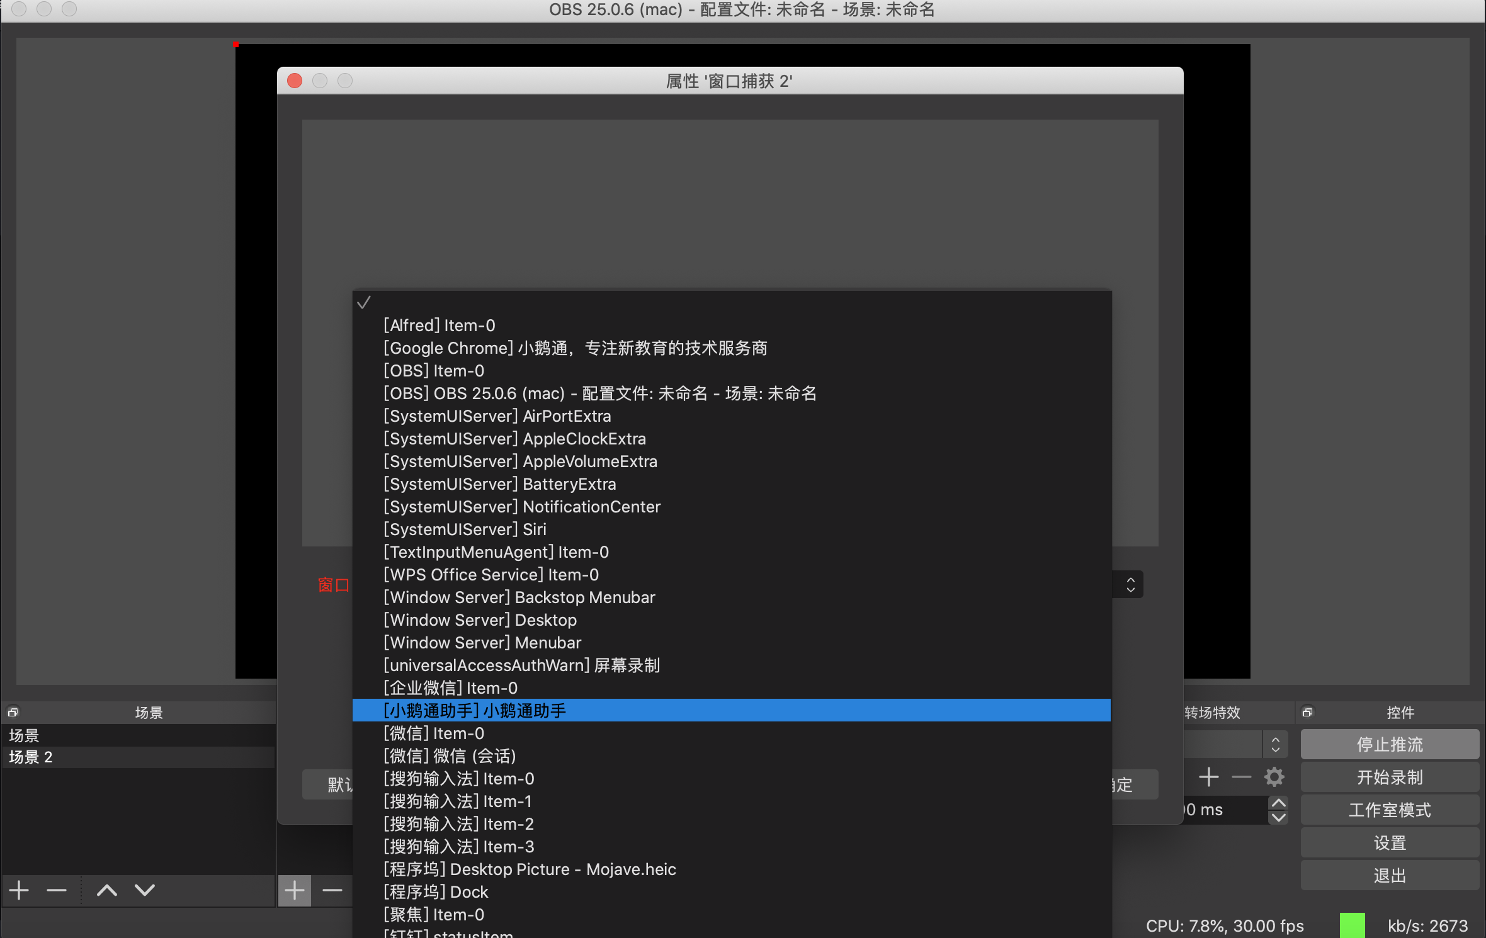Open transition properties gear icon
The width and height of the screenshot is (1486, 938).
click(x=1274, y=777)
